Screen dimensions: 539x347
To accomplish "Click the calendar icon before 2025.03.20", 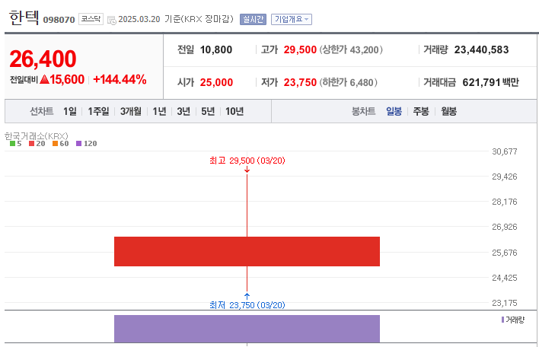I will 111,20.
